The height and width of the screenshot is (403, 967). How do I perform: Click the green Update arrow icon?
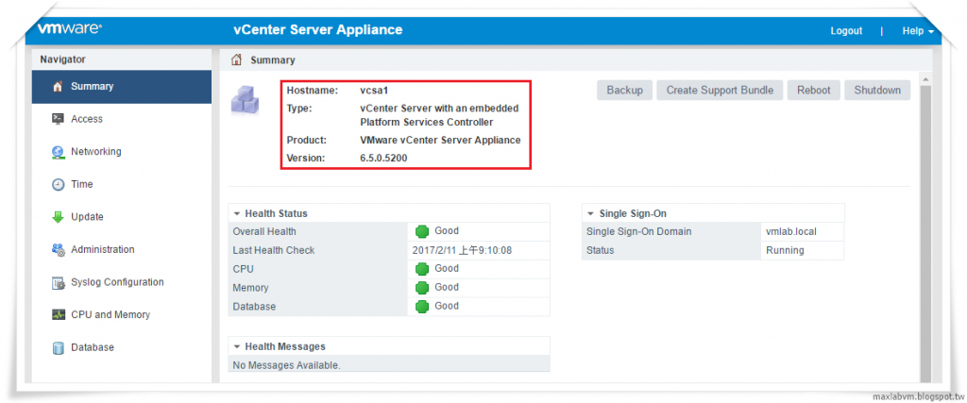(58, 217)
